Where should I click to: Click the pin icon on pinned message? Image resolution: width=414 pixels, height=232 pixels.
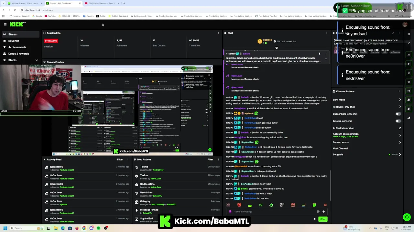(x=319, y=54)
